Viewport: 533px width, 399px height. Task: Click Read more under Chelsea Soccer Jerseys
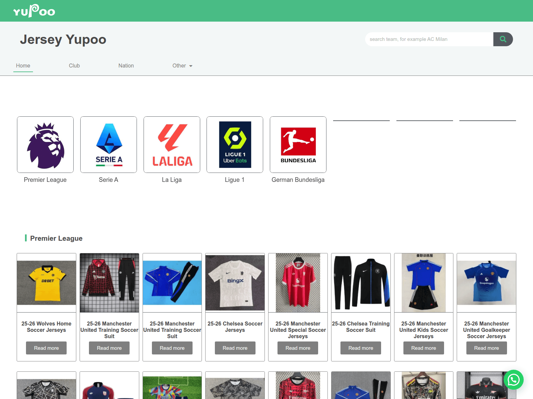point(235,348)
